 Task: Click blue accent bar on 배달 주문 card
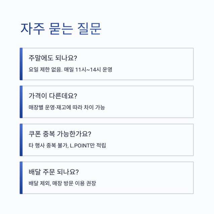tap(21, 178)
